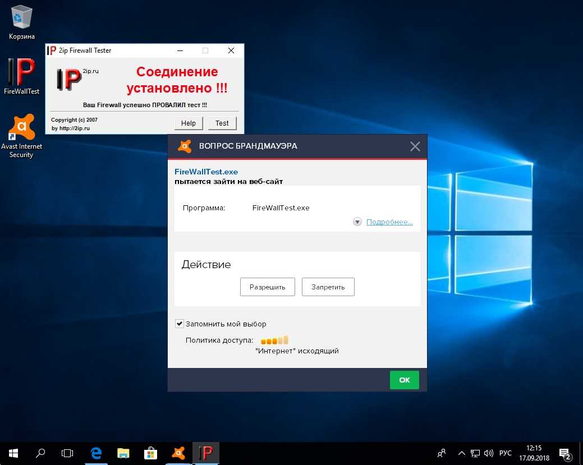Screen dimensions: 583x465
Task: Minimize the 2ip Firewall Tester window
Action: point(180,50)
